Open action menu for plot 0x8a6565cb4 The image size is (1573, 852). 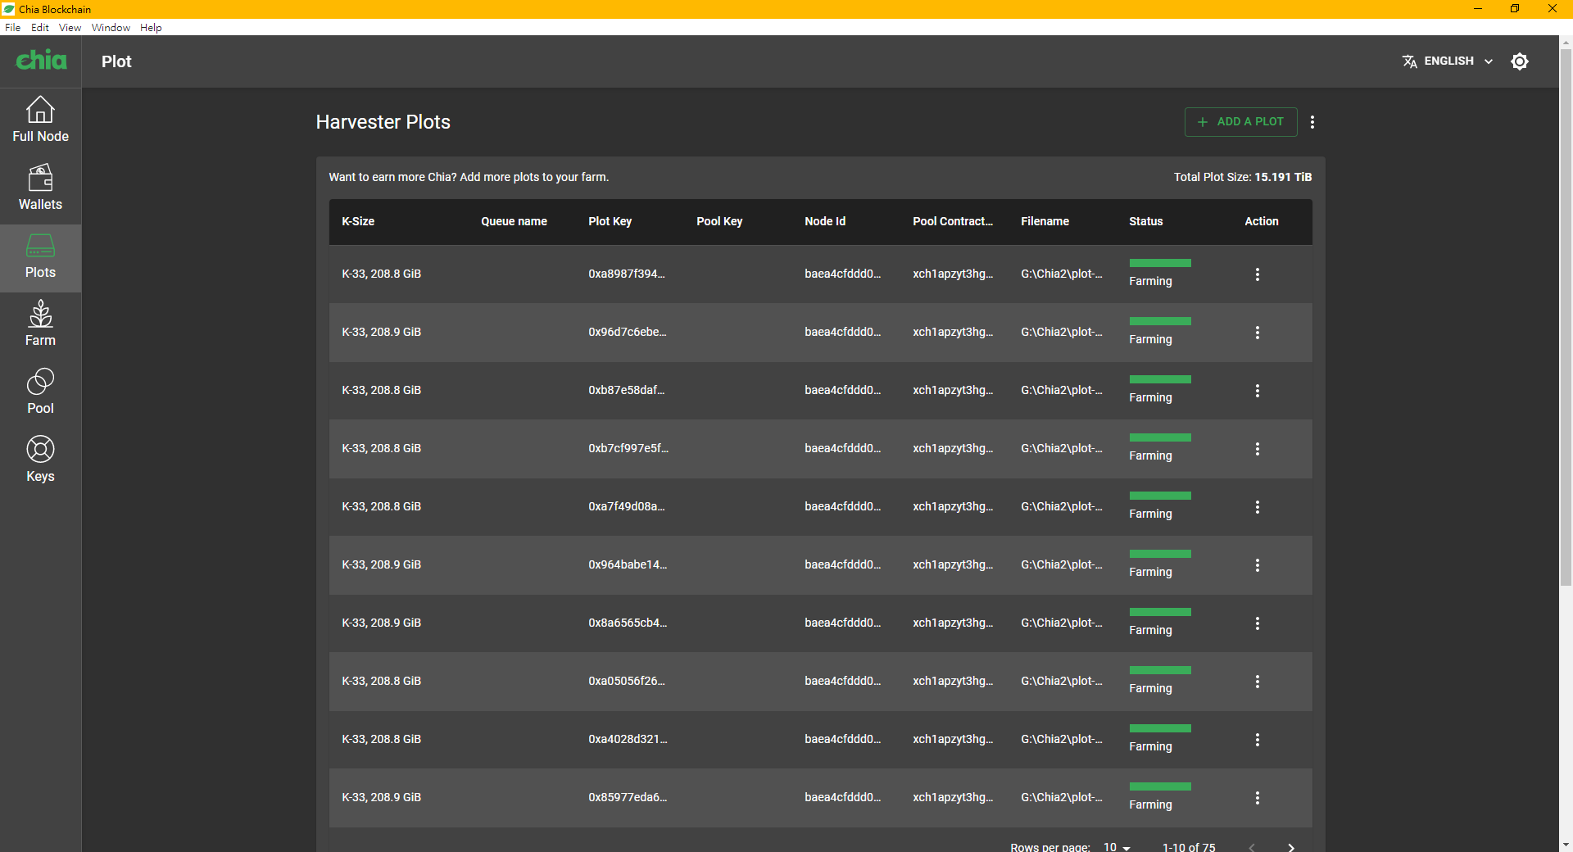pyautogui.click(x=1258, y=623)
